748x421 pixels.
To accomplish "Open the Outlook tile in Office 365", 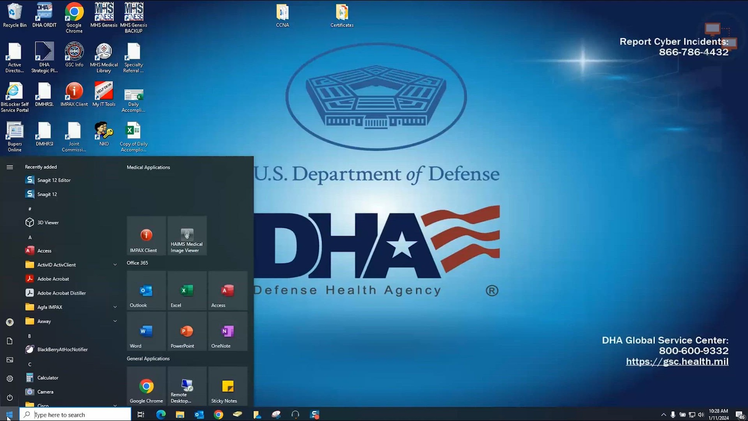I will tap(146, 291).
